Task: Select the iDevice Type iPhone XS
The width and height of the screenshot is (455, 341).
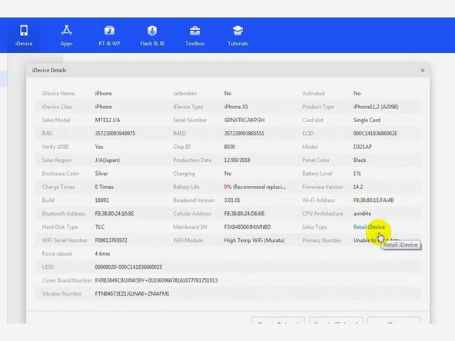Action: point(236,107)
